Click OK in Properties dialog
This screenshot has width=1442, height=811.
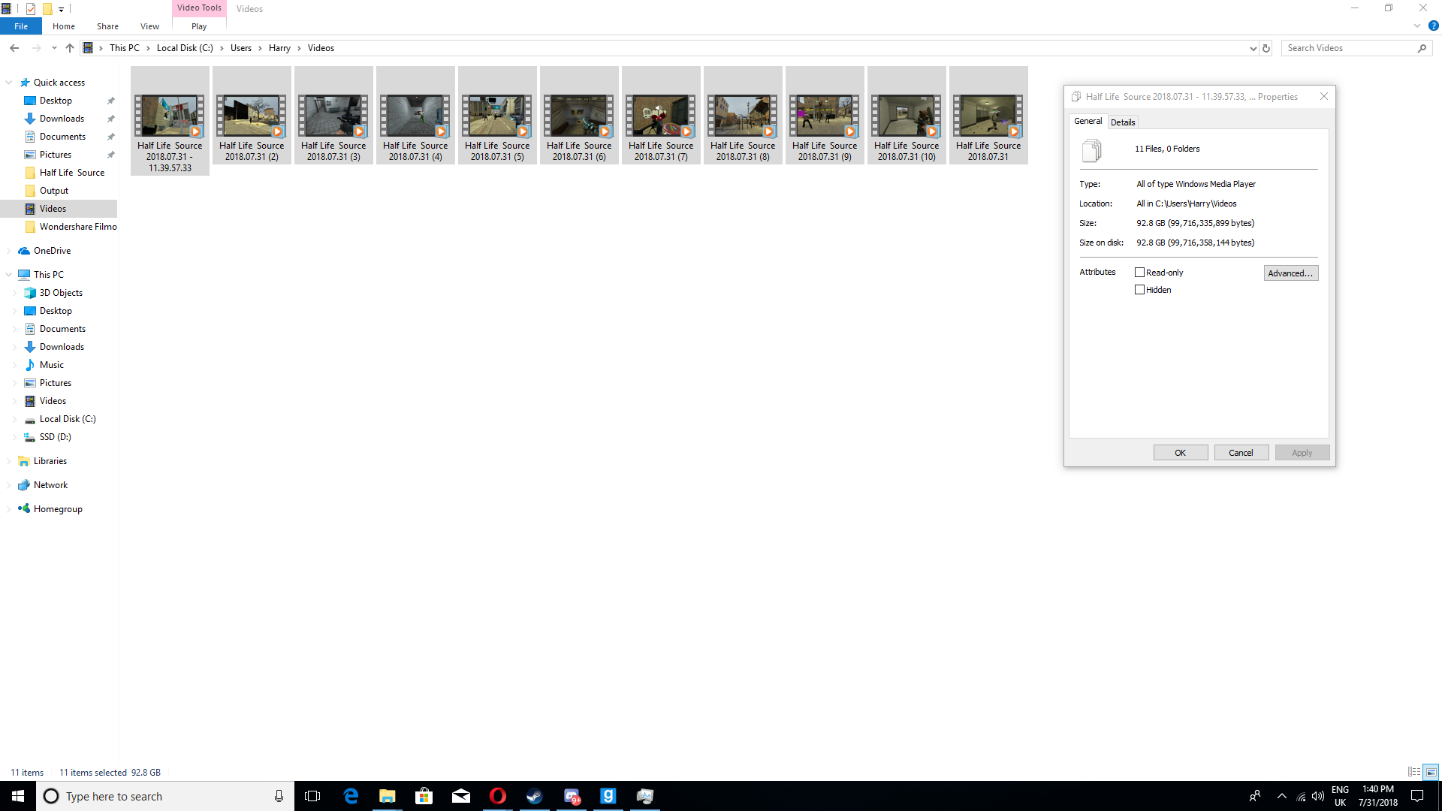pos(1181,453)
